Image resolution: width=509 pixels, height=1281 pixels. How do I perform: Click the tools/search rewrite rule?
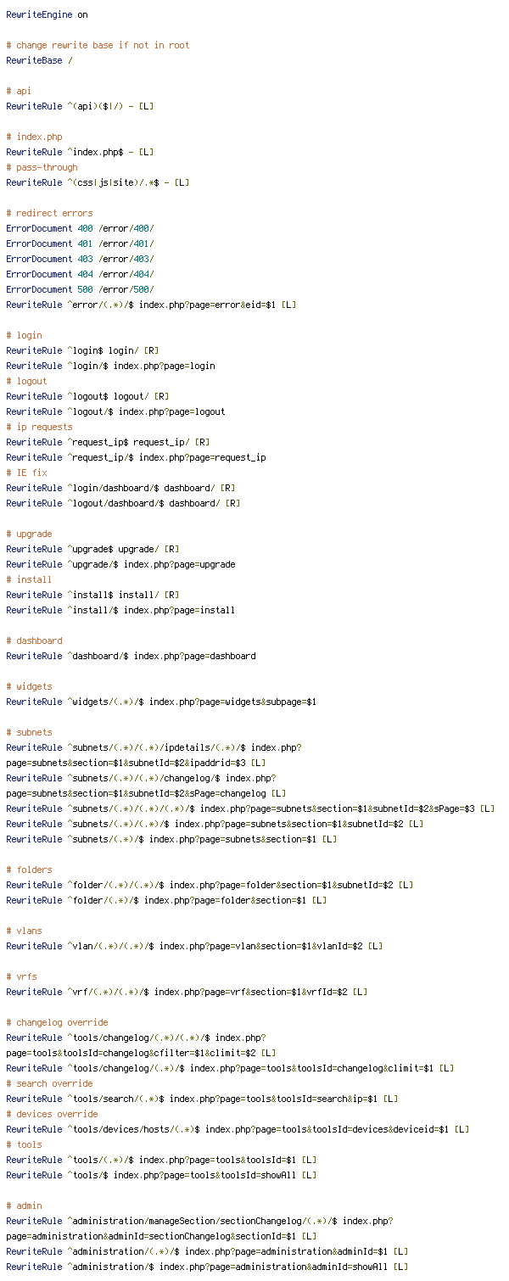[x=202, y=1099]
